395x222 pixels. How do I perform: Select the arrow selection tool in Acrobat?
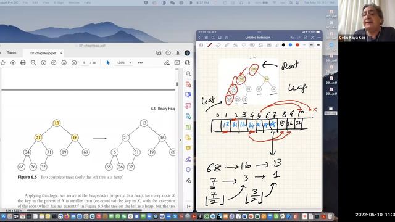(x=108, y=63)
